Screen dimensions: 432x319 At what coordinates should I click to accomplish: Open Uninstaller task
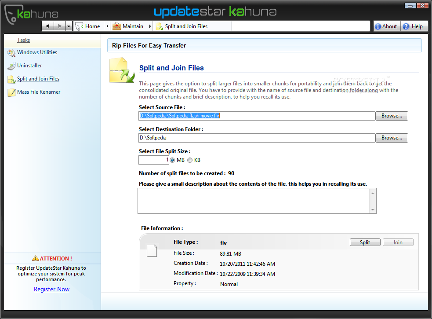click(29, 66)
